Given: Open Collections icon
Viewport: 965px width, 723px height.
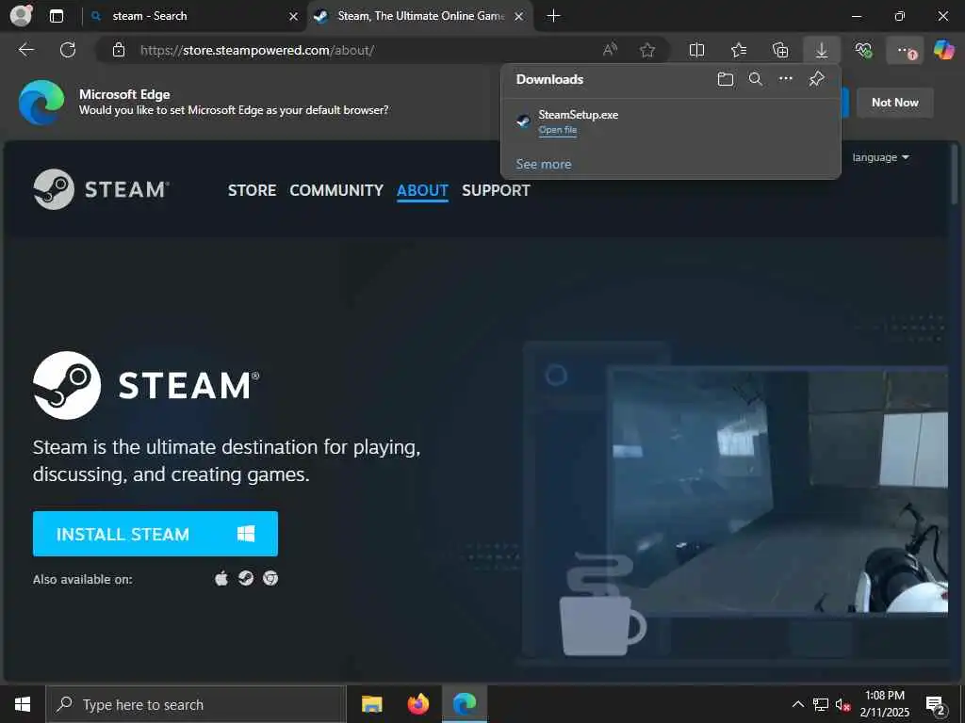Looking at the screenshot, I should click(x=780, y=50).
